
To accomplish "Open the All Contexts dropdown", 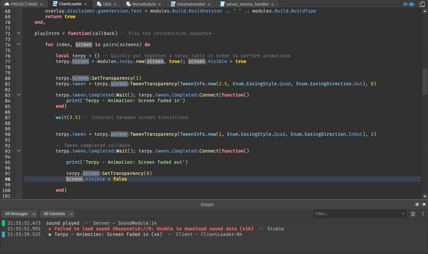I will point(57,213).
